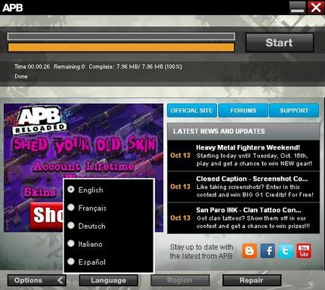Click the APB Reloaded logo in banner
The width and height of the screenshot is (325, 290).
click(40, 120)
